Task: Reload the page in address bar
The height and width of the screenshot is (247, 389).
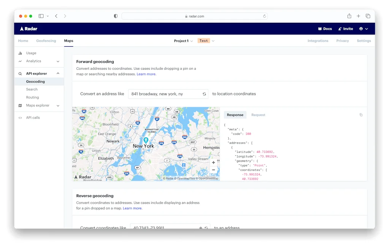Action: click(x=264, y=16)
